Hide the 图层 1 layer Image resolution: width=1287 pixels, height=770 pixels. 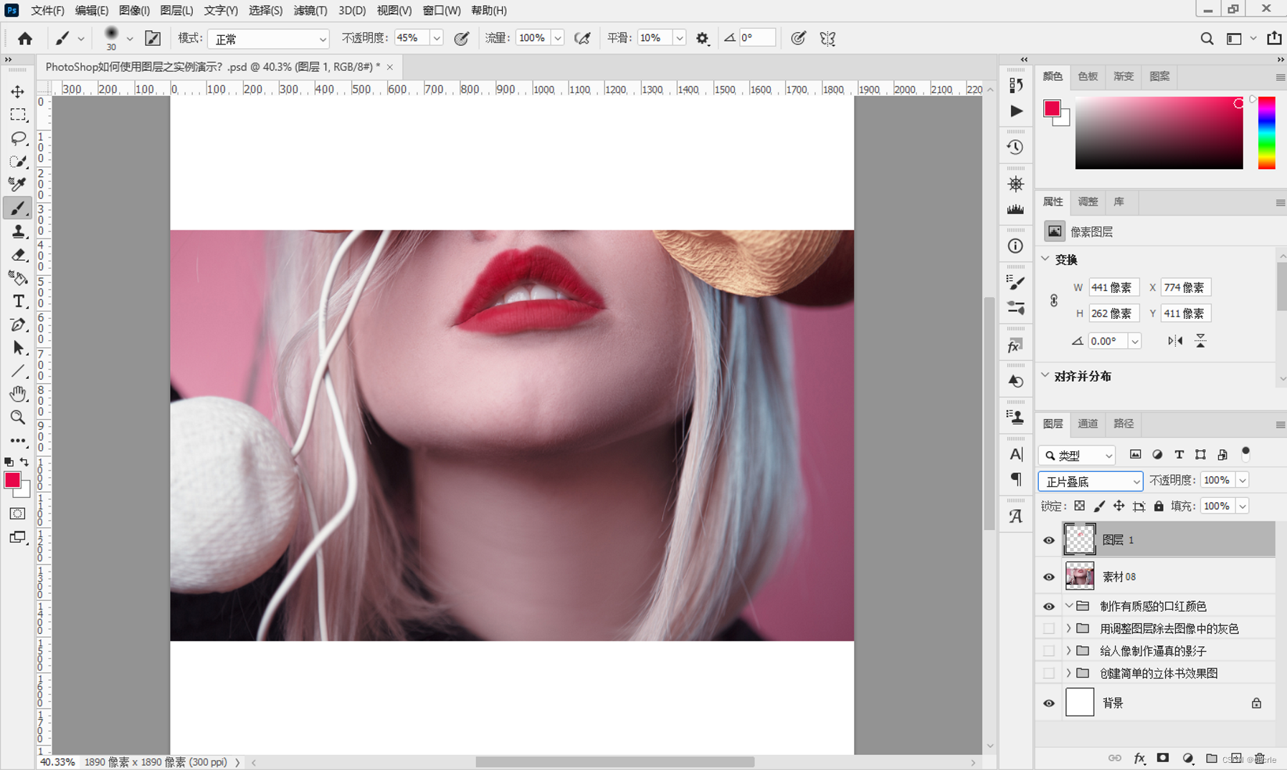(x=1049, y=540)
